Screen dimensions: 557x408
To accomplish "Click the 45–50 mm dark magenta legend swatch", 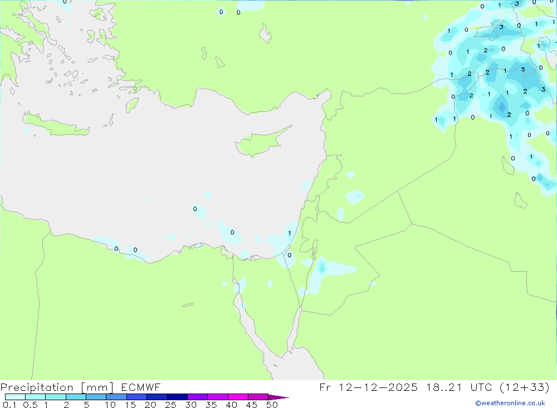I will [x=258, y=397].
